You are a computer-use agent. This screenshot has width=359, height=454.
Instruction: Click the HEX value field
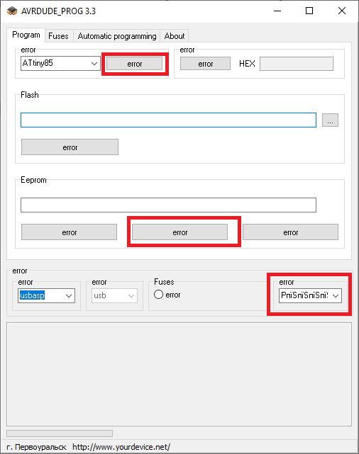[296, 64]
